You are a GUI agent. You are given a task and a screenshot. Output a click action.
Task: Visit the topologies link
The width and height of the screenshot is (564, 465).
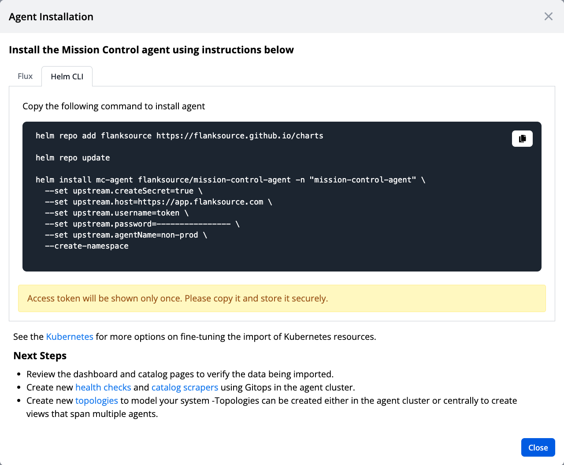[x=96, y=401]
